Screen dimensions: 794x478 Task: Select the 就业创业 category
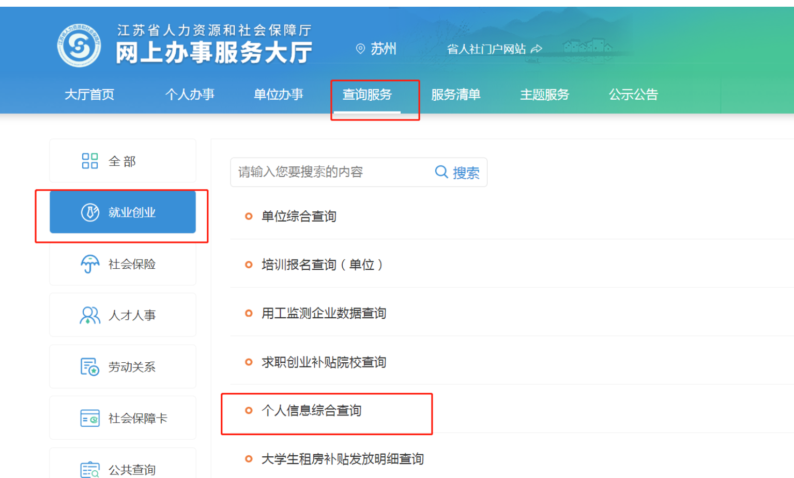coord(123,212)
